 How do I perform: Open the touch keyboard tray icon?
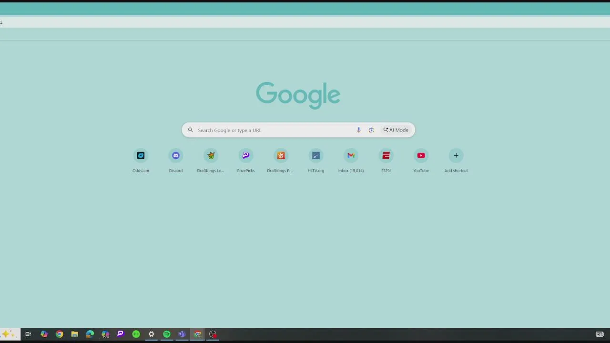click(x=600, y=334)
